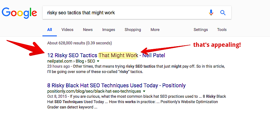
Task: Switch to the Videos tab
Action: (x=67, y=30)
